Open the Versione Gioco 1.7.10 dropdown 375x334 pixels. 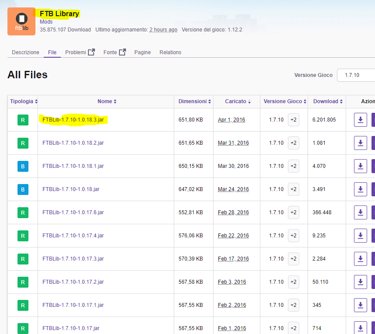coord(356,75)
